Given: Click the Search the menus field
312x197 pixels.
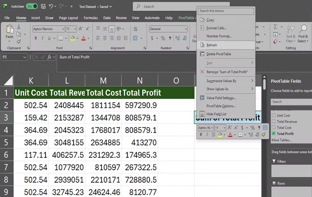Looking at the screenshot, I should (226, 11).
